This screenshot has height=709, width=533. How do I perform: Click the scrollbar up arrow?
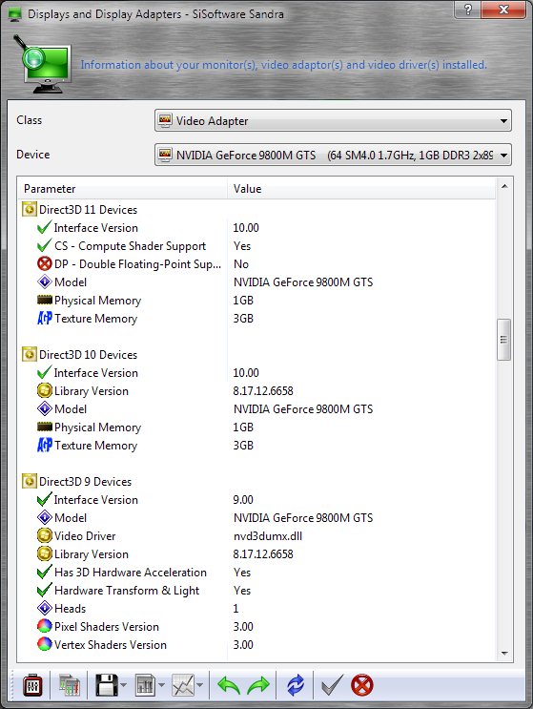pyautogui.click(x=504, y=186)
